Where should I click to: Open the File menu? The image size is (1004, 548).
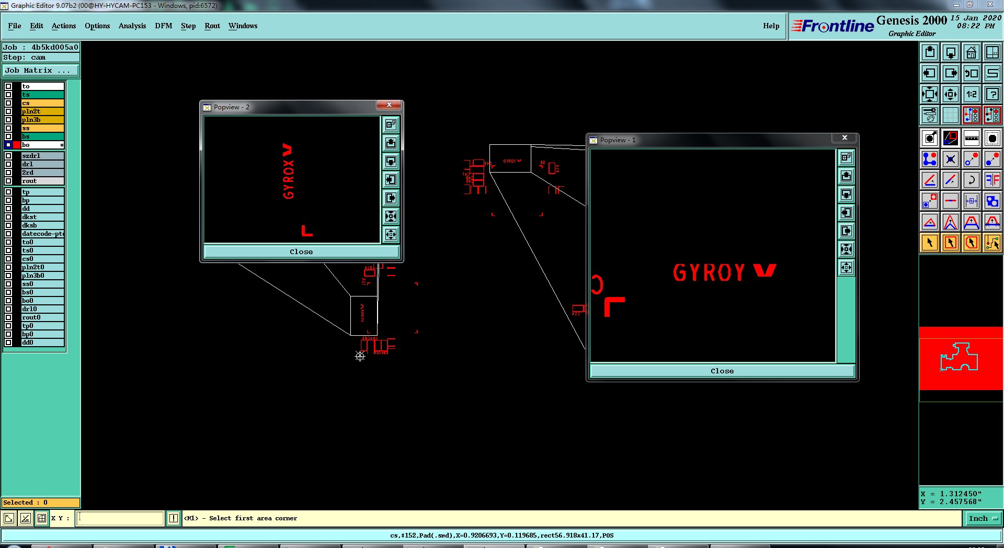[15, 26]
